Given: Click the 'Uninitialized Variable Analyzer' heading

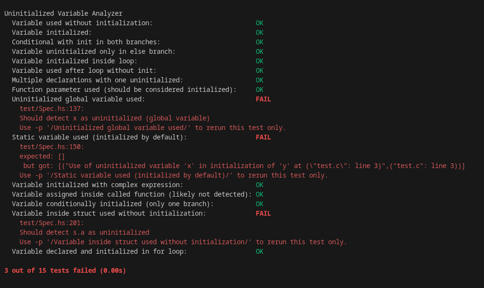Looking at the screenshot, I should pos(63,14).
